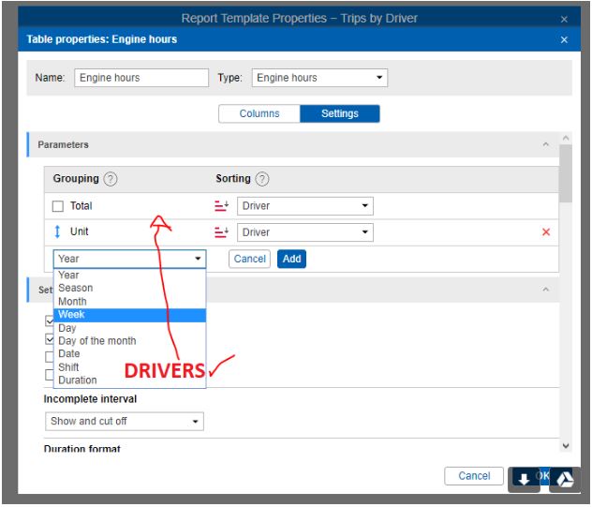Click the Name input field
The height and width of the screenshot is (507, 592).
pos(141,78)
